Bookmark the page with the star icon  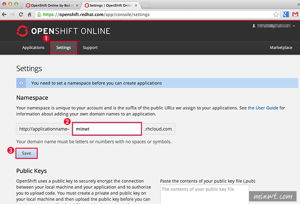[276, 14]
